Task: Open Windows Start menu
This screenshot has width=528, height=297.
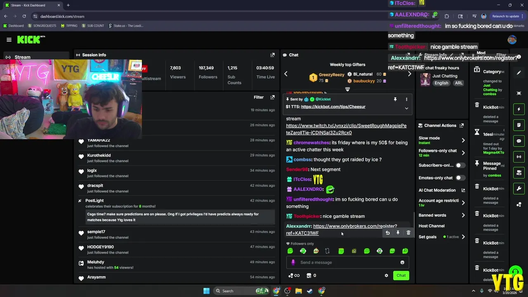Action: 206,291
